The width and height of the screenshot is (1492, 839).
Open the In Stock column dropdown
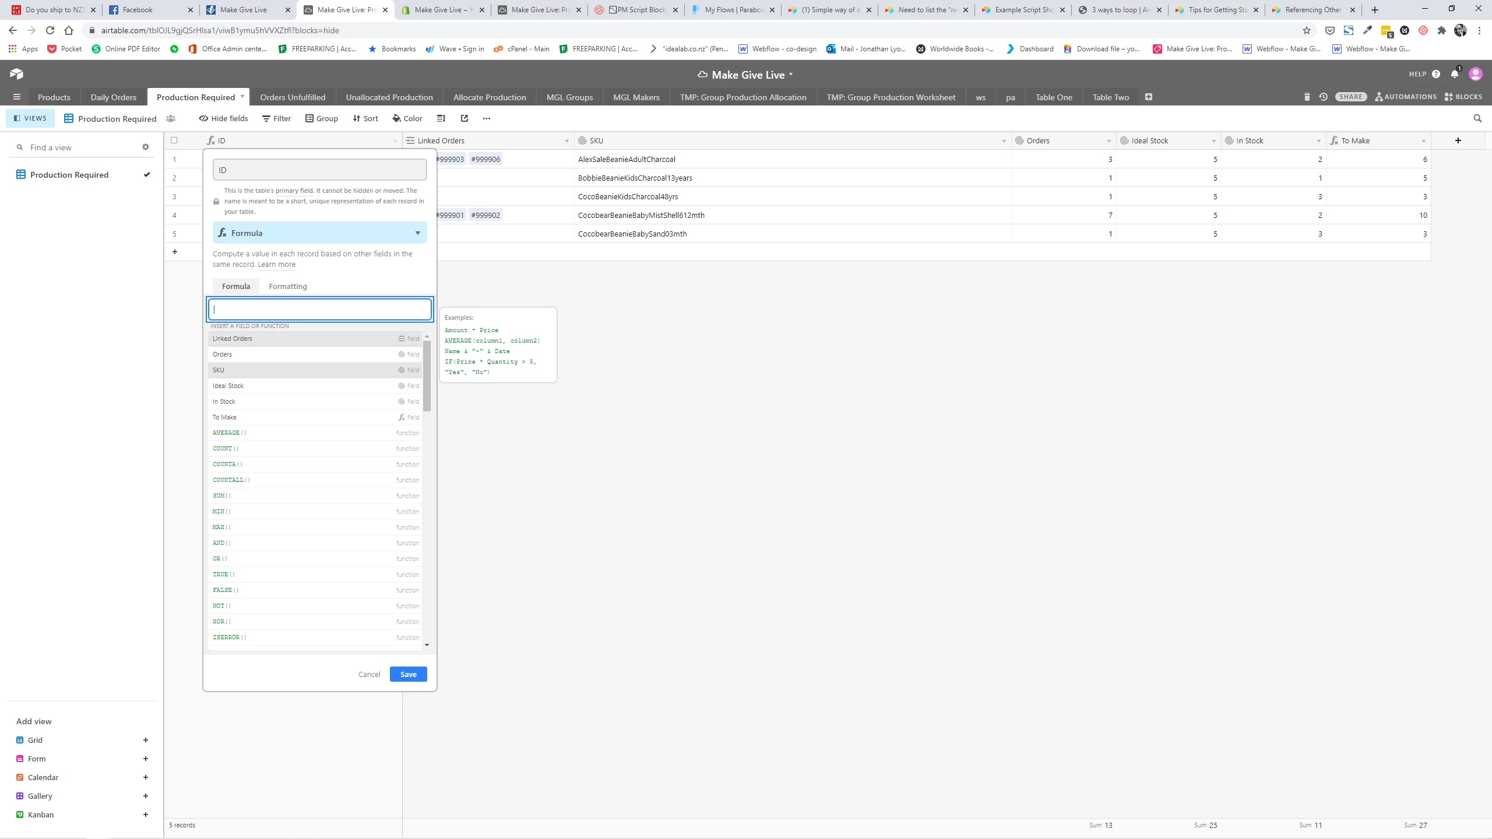[1318, 141]
